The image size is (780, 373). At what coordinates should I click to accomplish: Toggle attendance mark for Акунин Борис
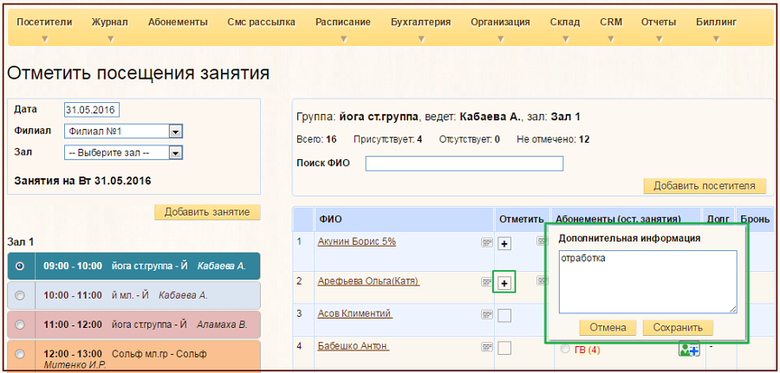coord(504,243)
